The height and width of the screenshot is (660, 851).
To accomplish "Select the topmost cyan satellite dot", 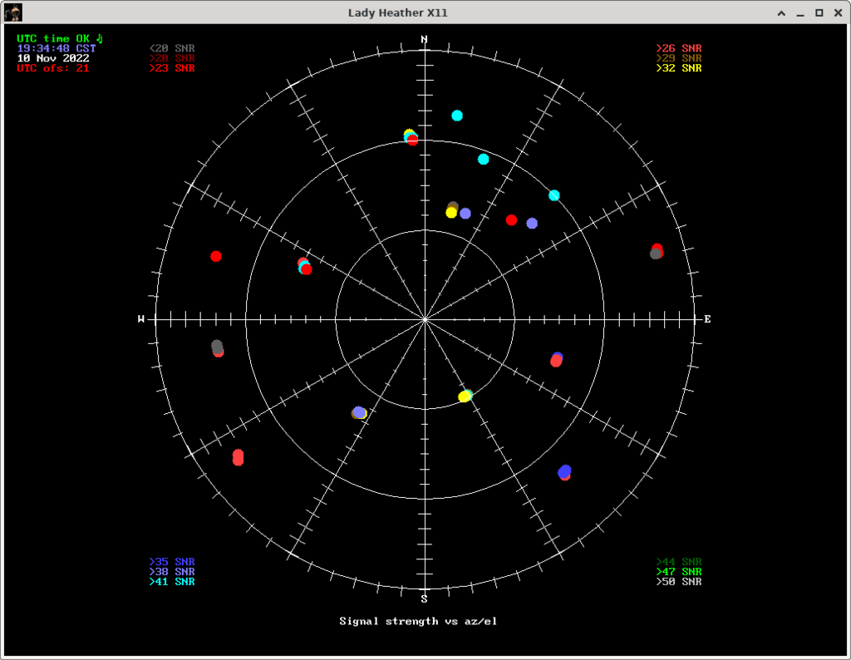I will (457, 116).
